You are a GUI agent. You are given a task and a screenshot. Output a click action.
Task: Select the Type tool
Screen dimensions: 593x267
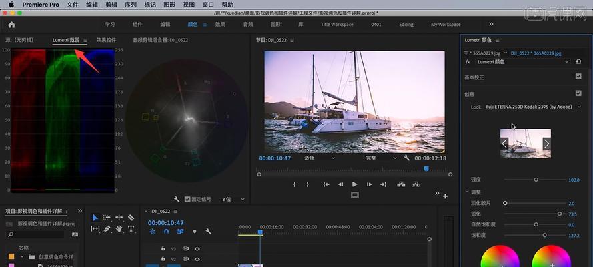(x=131, y=229)
